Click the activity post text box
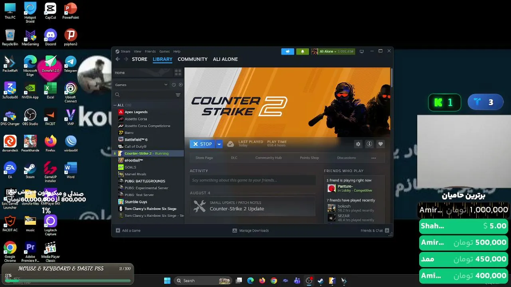The height and width of the screenshot is (287, 511). pyautogui.click(x=252, y=180)
